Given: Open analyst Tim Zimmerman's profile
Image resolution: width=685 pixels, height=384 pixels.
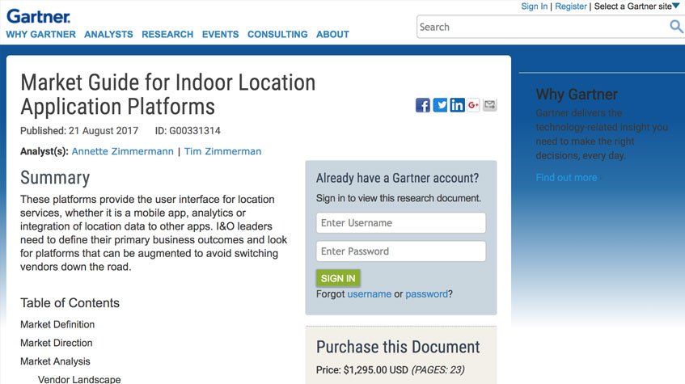Looking at the screenshot, I should [222, 151].
